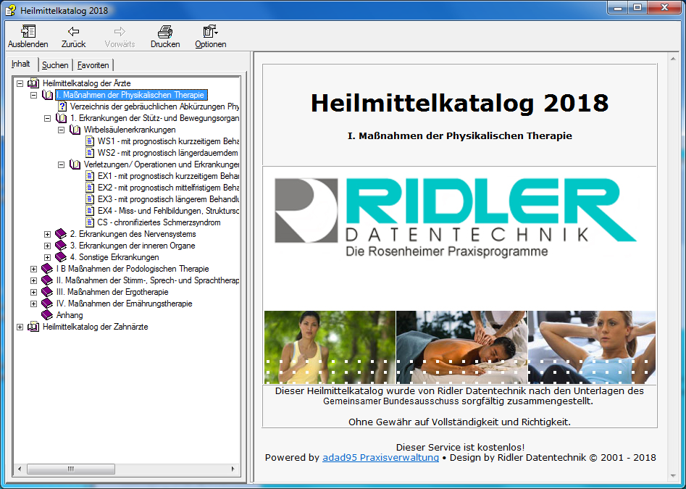Collapse I. Maßnahmen der Physikalischen Therapie
Image resolution: width=686 pixels, height=489 pixels.
(x=34, y=95)
